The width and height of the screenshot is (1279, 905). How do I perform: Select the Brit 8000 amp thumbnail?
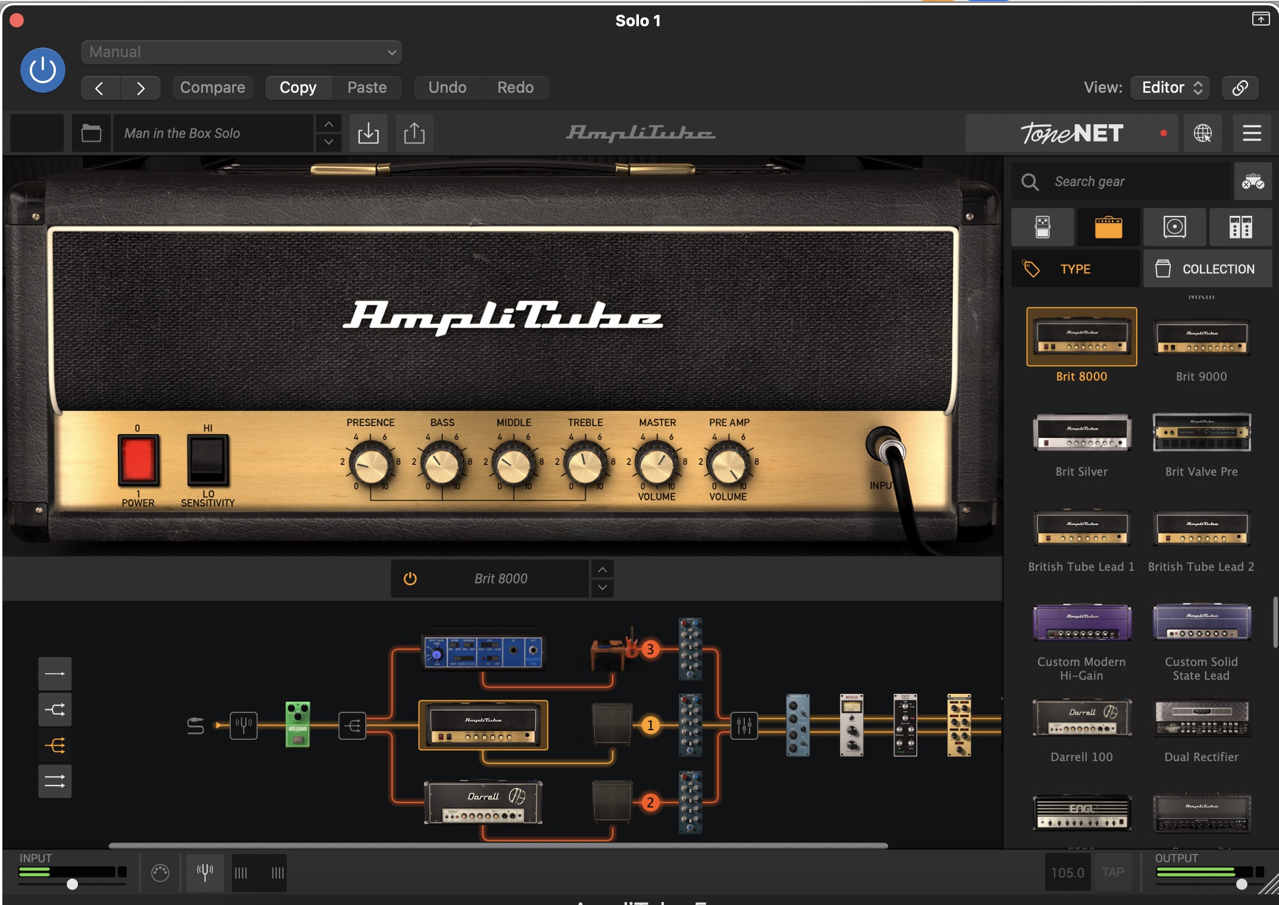1081,337
